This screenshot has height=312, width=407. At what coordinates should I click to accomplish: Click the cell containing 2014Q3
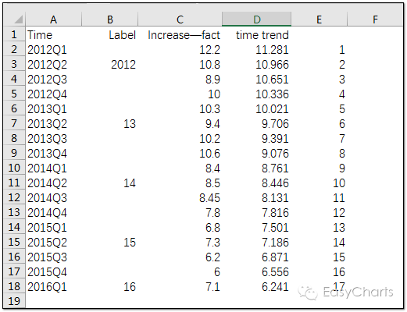(x=53, y=197)
